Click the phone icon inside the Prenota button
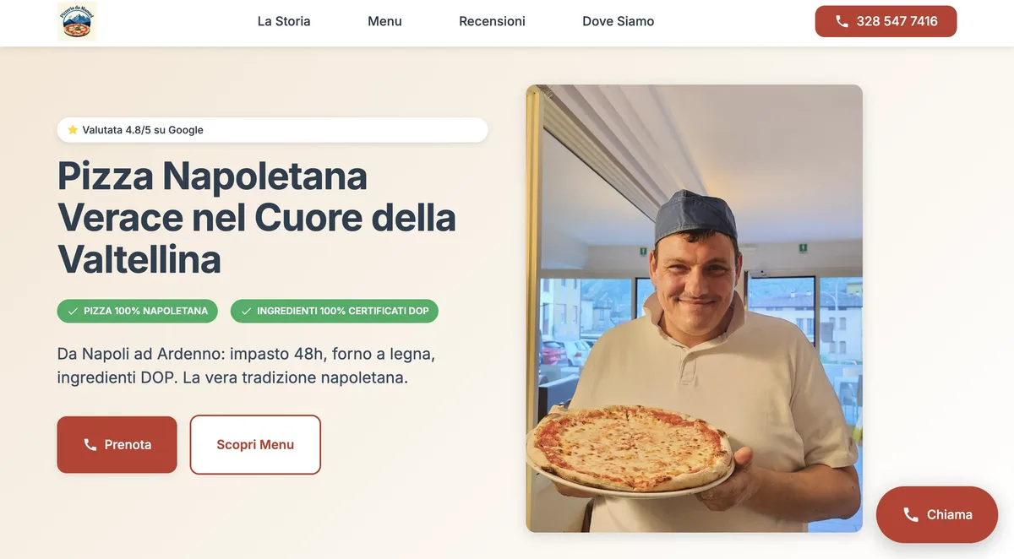1014x559 pixels. (x=89, y=444)
